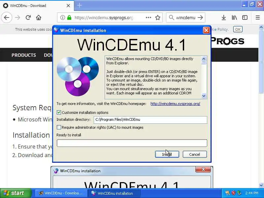The image size is (264, 198).
Task: Click the System Requirements heading on page
Action: point(32,108)
